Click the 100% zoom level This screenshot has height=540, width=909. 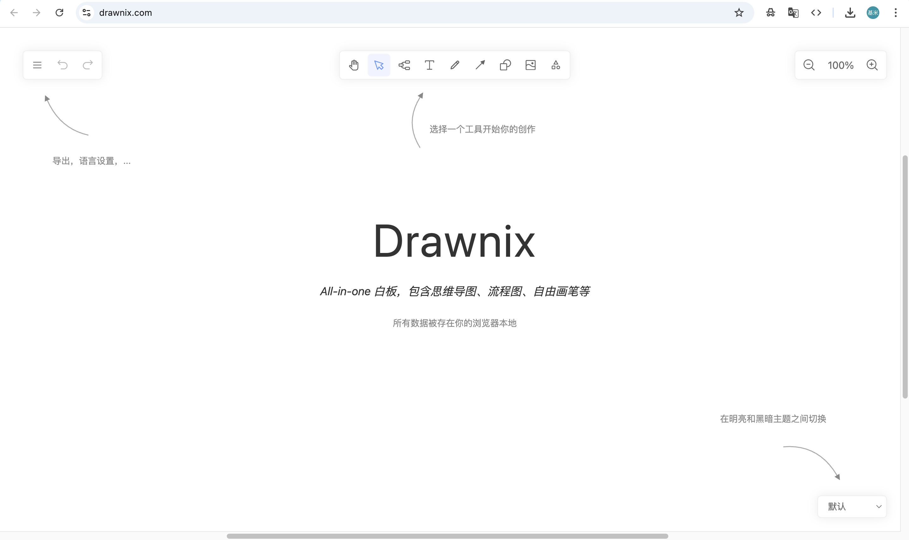(840, 65)
